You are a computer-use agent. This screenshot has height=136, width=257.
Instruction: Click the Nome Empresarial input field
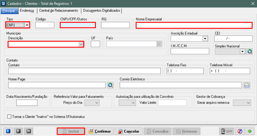(x=194, y=25)
